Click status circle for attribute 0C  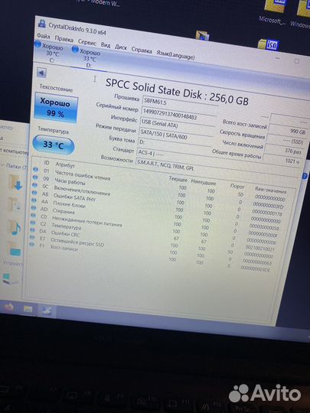tap(34, 185)
